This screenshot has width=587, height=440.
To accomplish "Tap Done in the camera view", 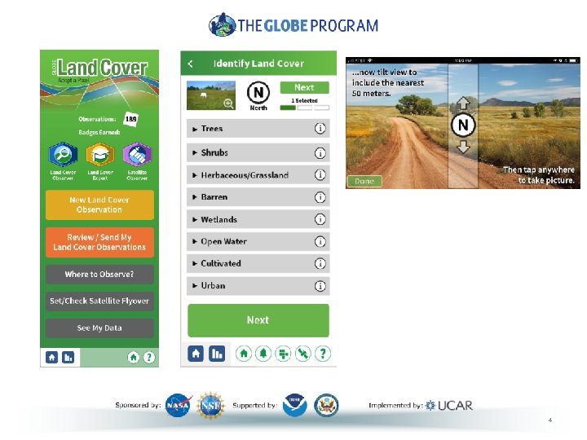I will pyautogui.click(x=364, y=181).
